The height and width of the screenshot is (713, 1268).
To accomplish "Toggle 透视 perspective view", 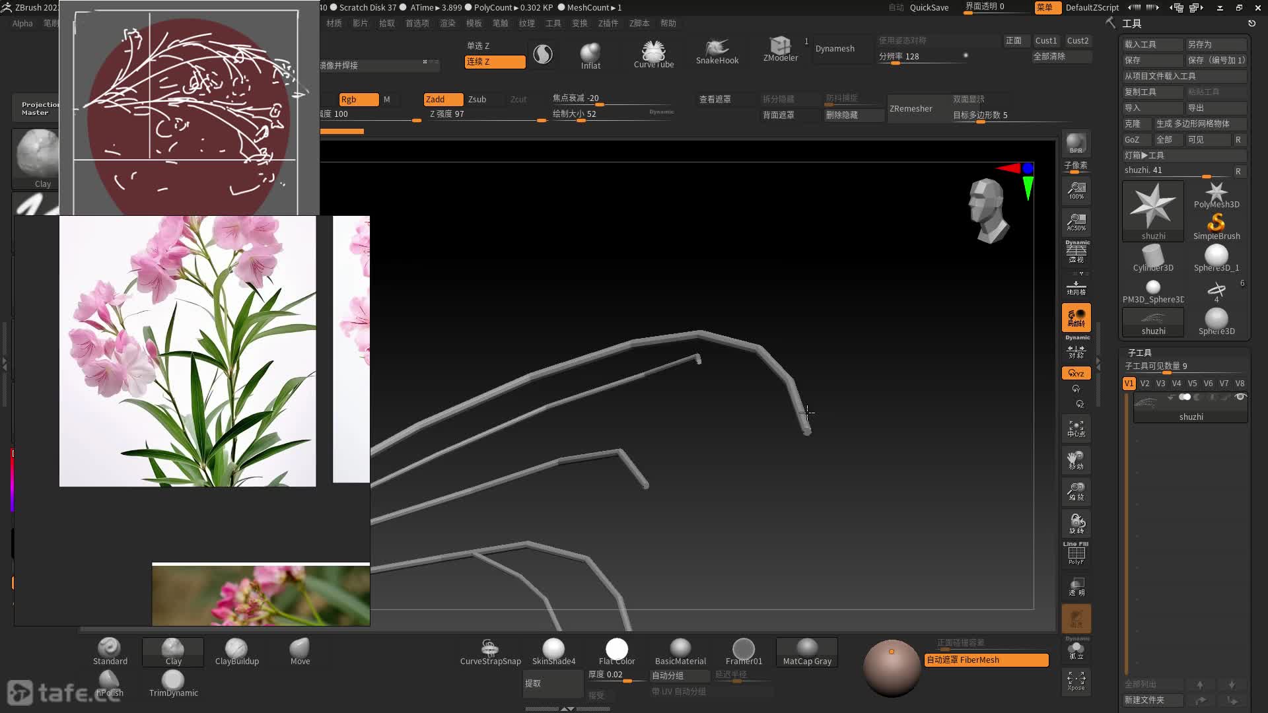I will [1076, 252].
